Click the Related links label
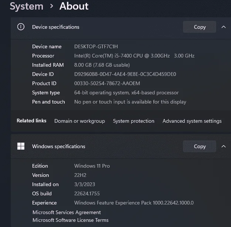This screenshot has height=227, width=231. 31,121
